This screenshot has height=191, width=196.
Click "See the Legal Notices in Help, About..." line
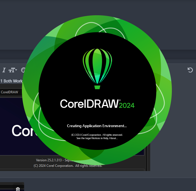[x=97, y=138]
